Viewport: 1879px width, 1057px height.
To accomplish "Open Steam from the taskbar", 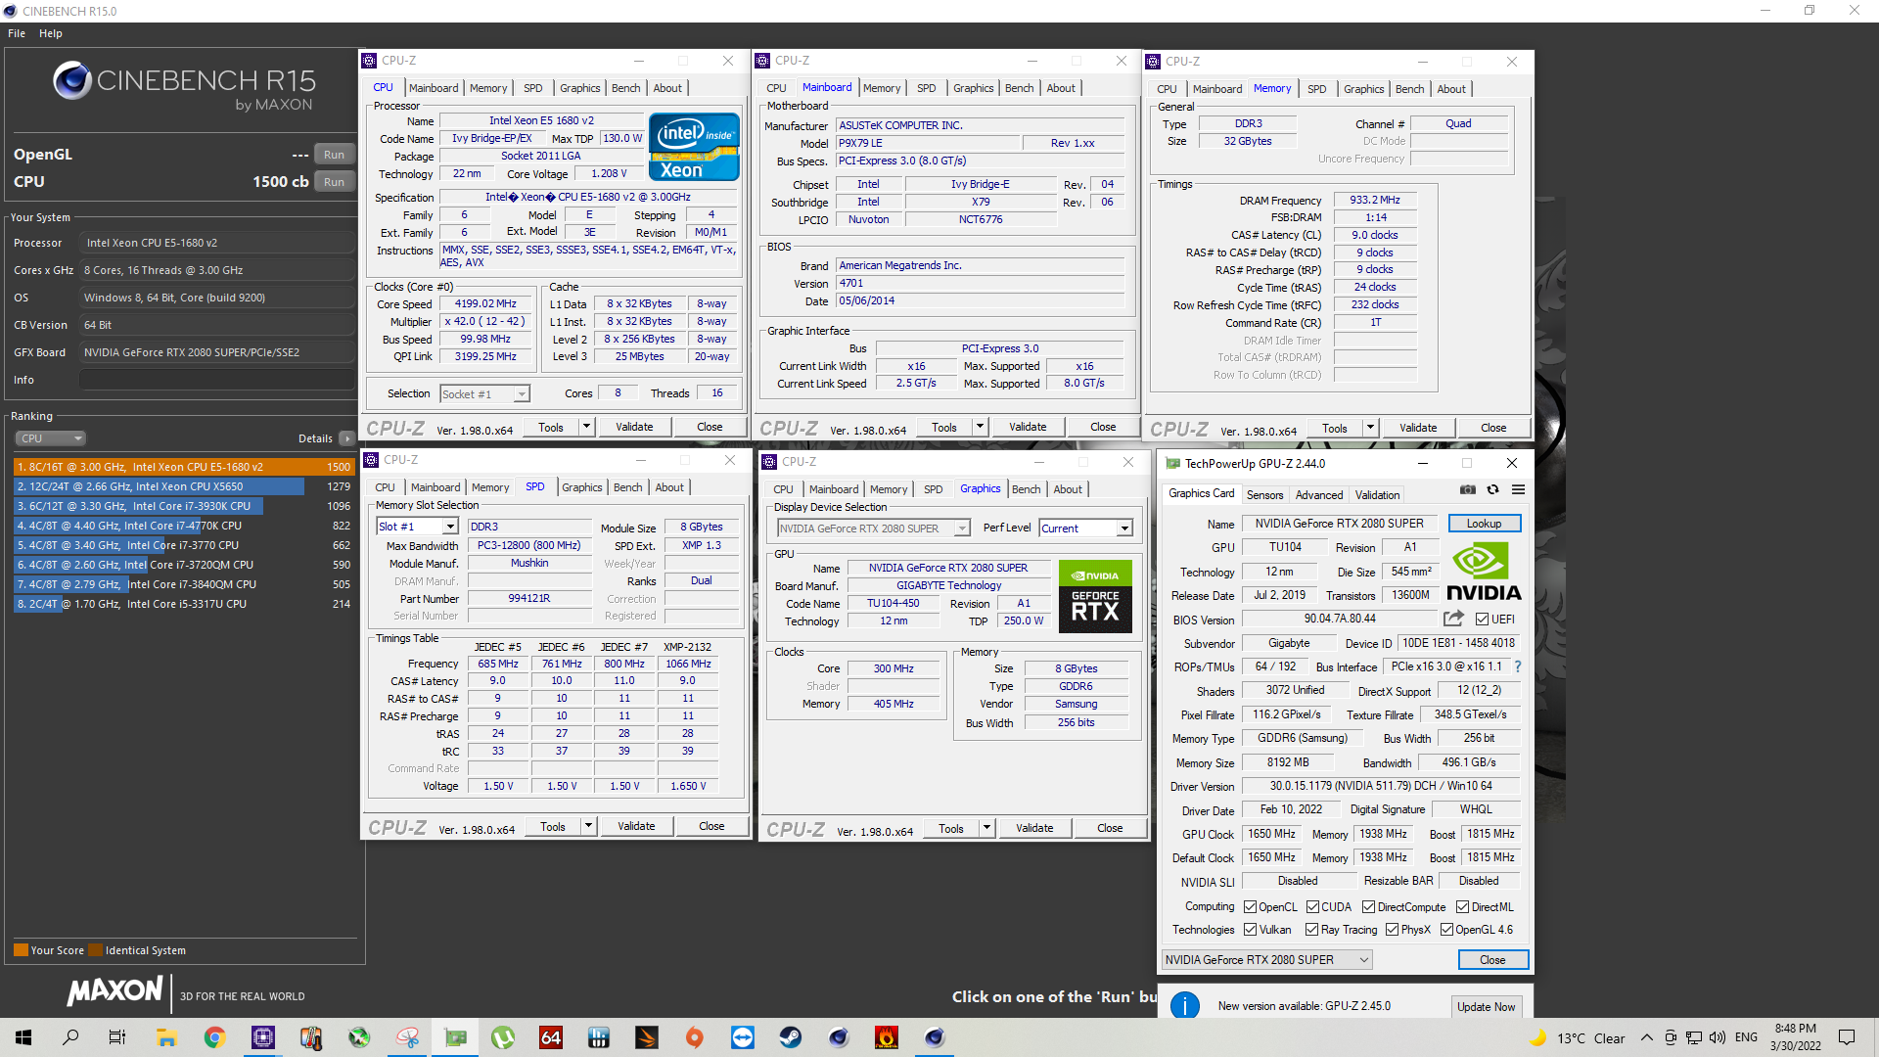I will pos(791,1037).
